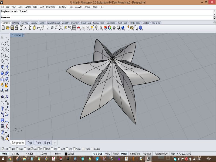Toggle Gumball in status bar
Viewport: 216px width, 162px height.
147,154
